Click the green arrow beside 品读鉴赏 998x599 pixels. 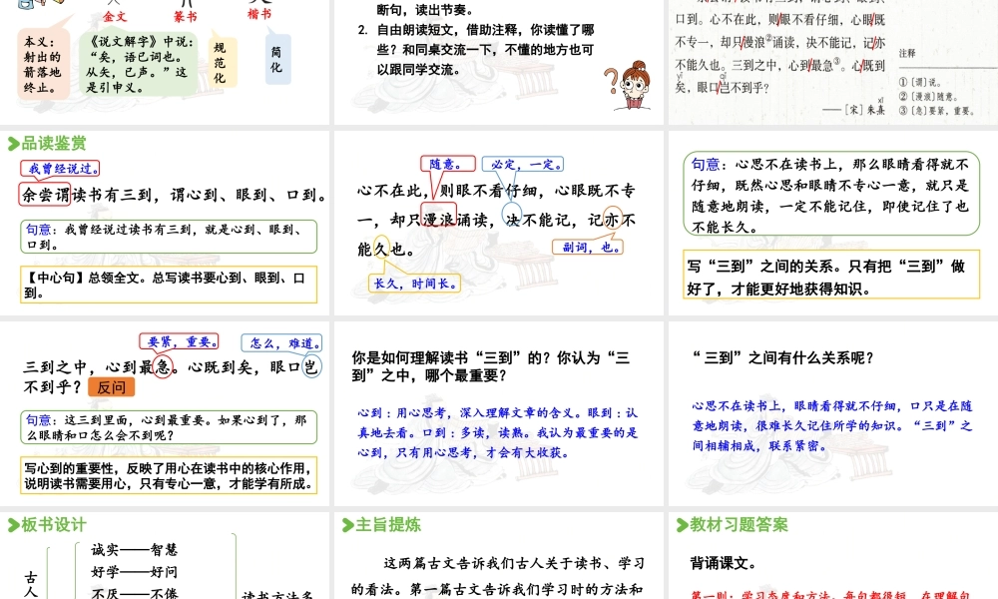pos(13,144)
